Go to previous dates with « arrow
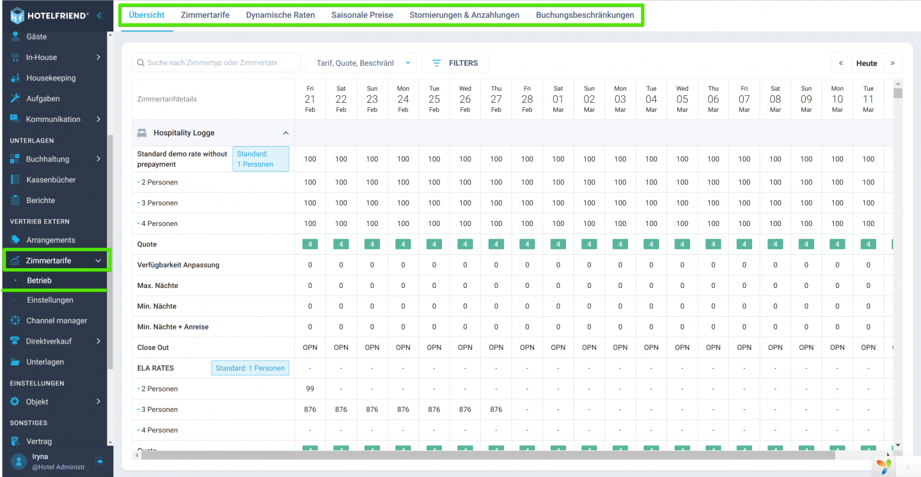 [841, 63]
